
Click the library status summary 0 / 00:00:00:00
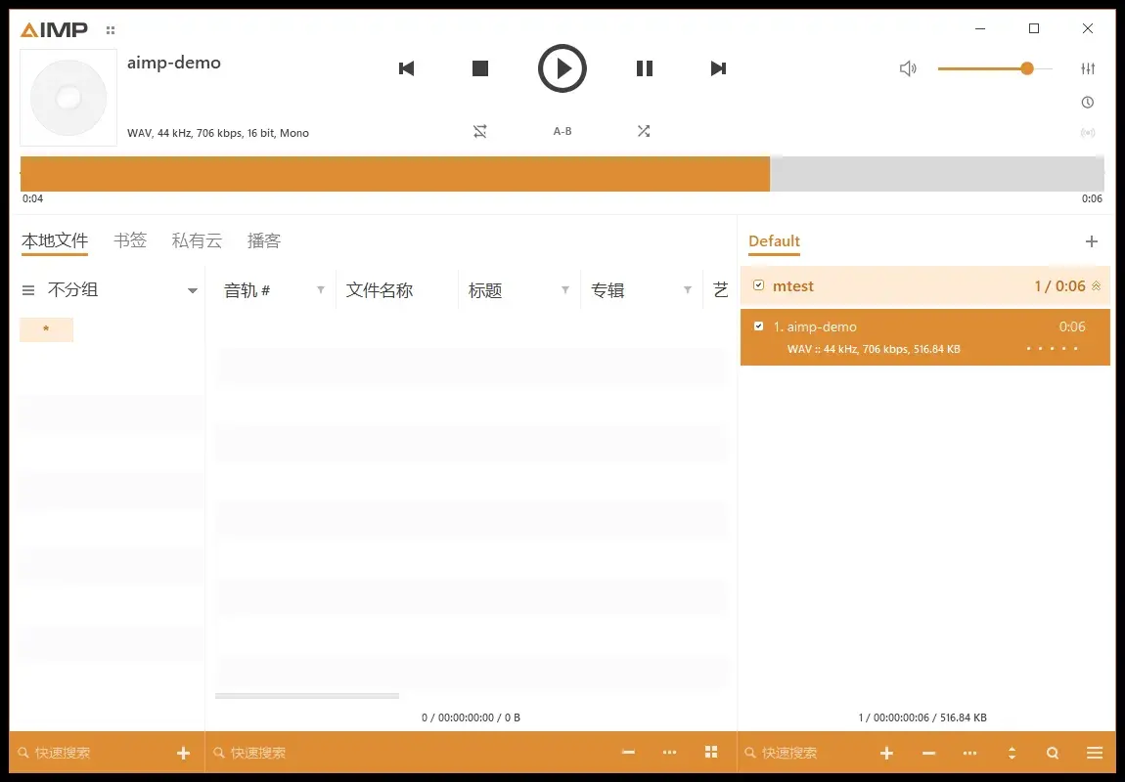(471, 717)
